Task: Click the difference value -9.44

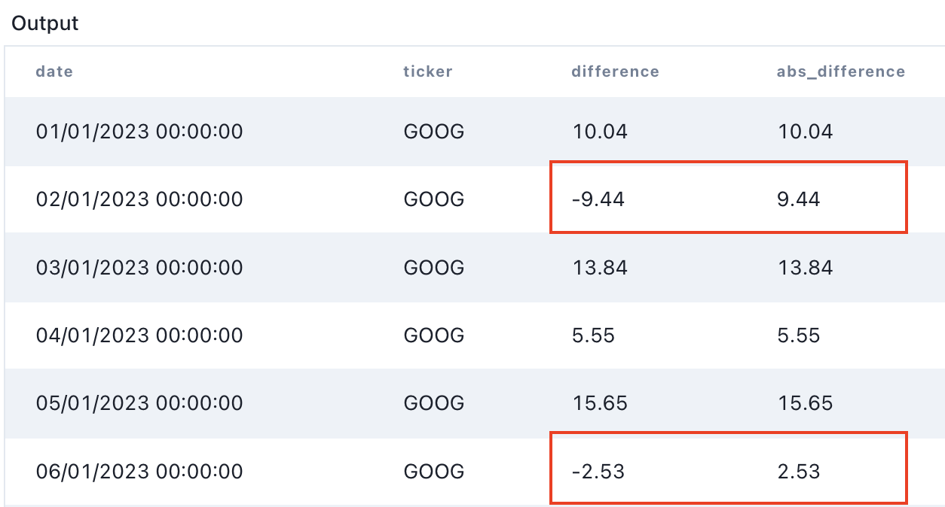Action: (x=598, y=199)
